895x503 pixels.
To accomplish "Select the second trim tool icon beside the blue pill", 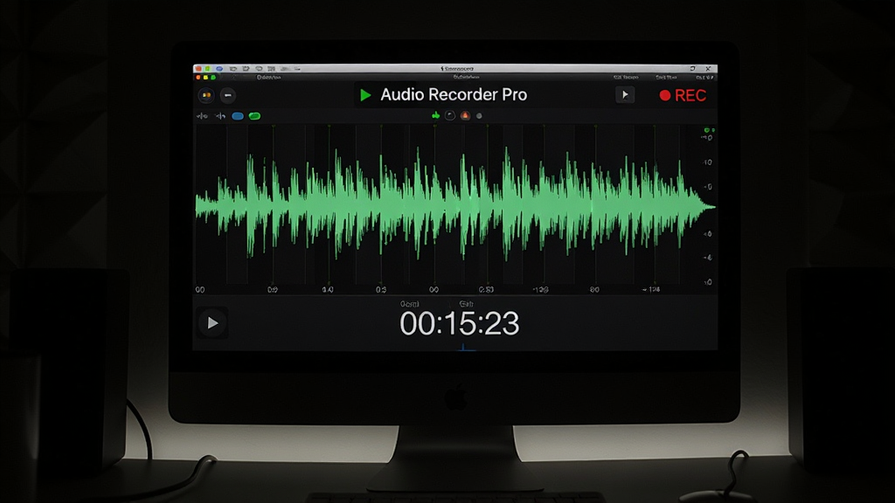I will [220, 116].
